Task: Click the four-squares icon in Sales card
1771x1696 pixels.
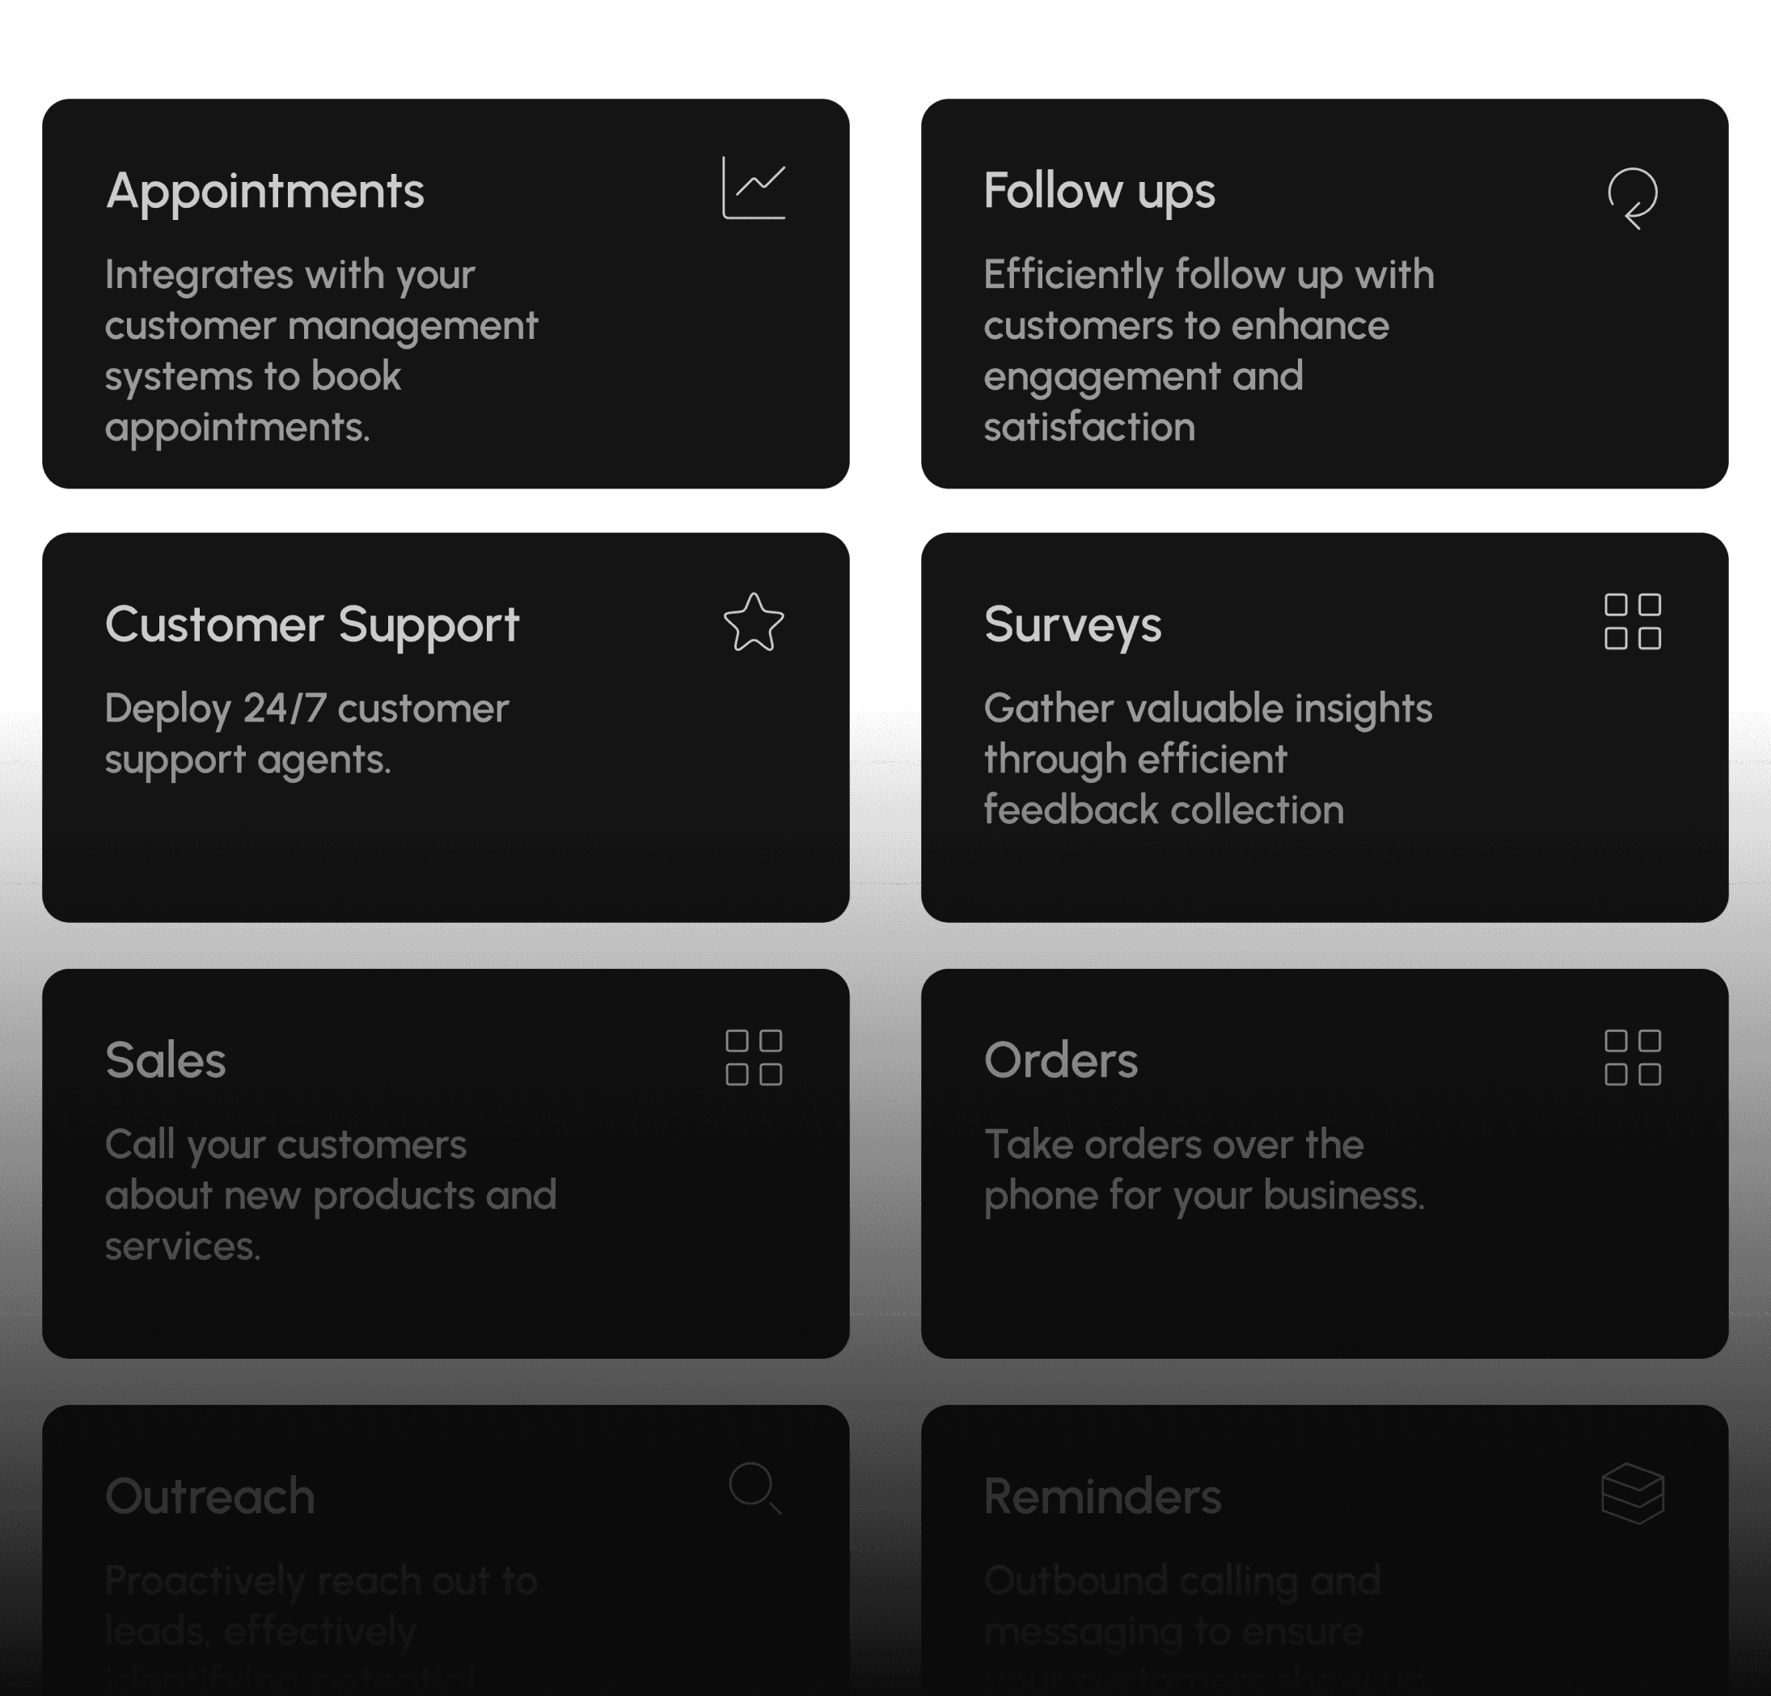Action: [x=754, y=1057]
